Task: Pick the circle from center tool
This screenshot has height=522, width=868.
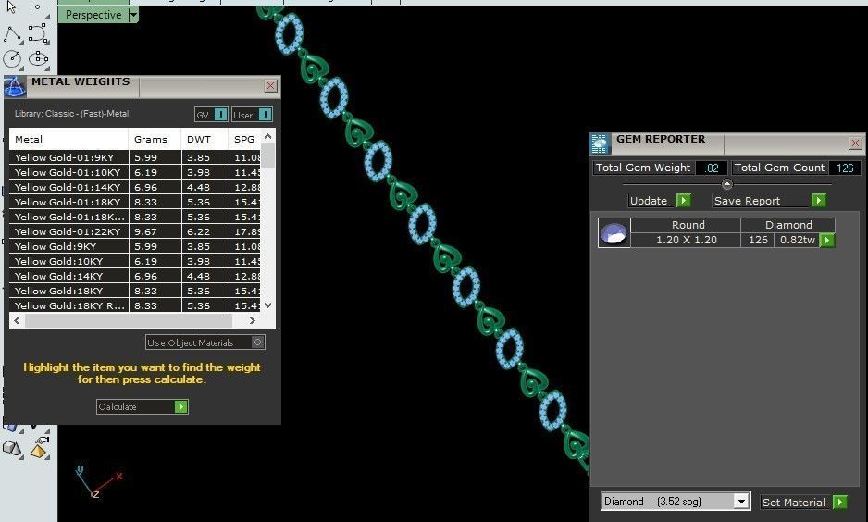Action: 12,58
